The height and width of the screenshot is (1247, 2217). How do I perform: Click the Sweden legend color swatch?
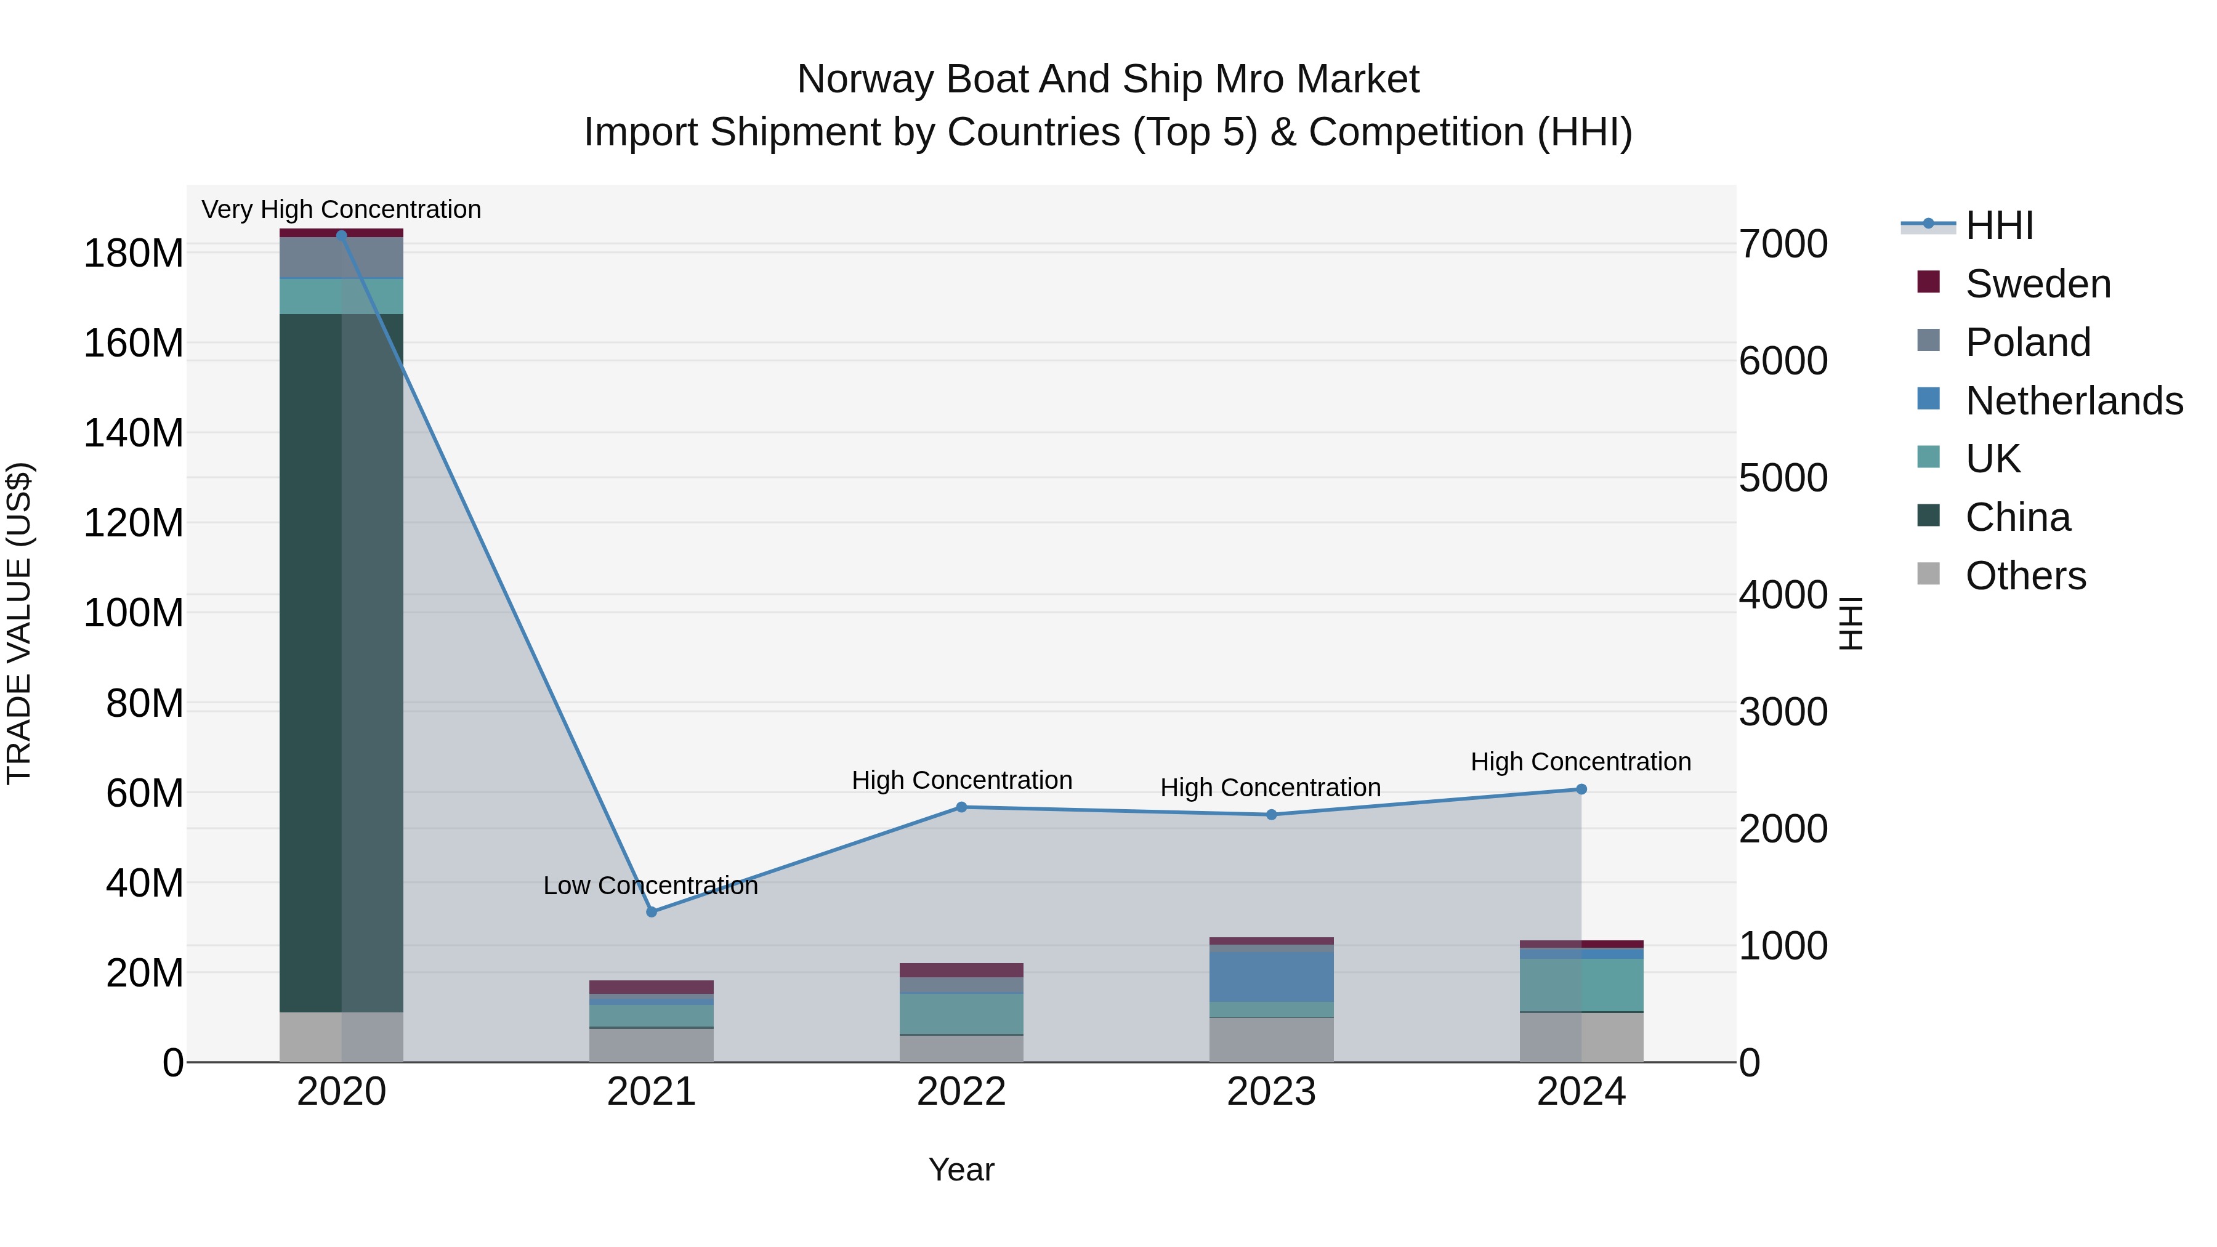coord(1929,282)
